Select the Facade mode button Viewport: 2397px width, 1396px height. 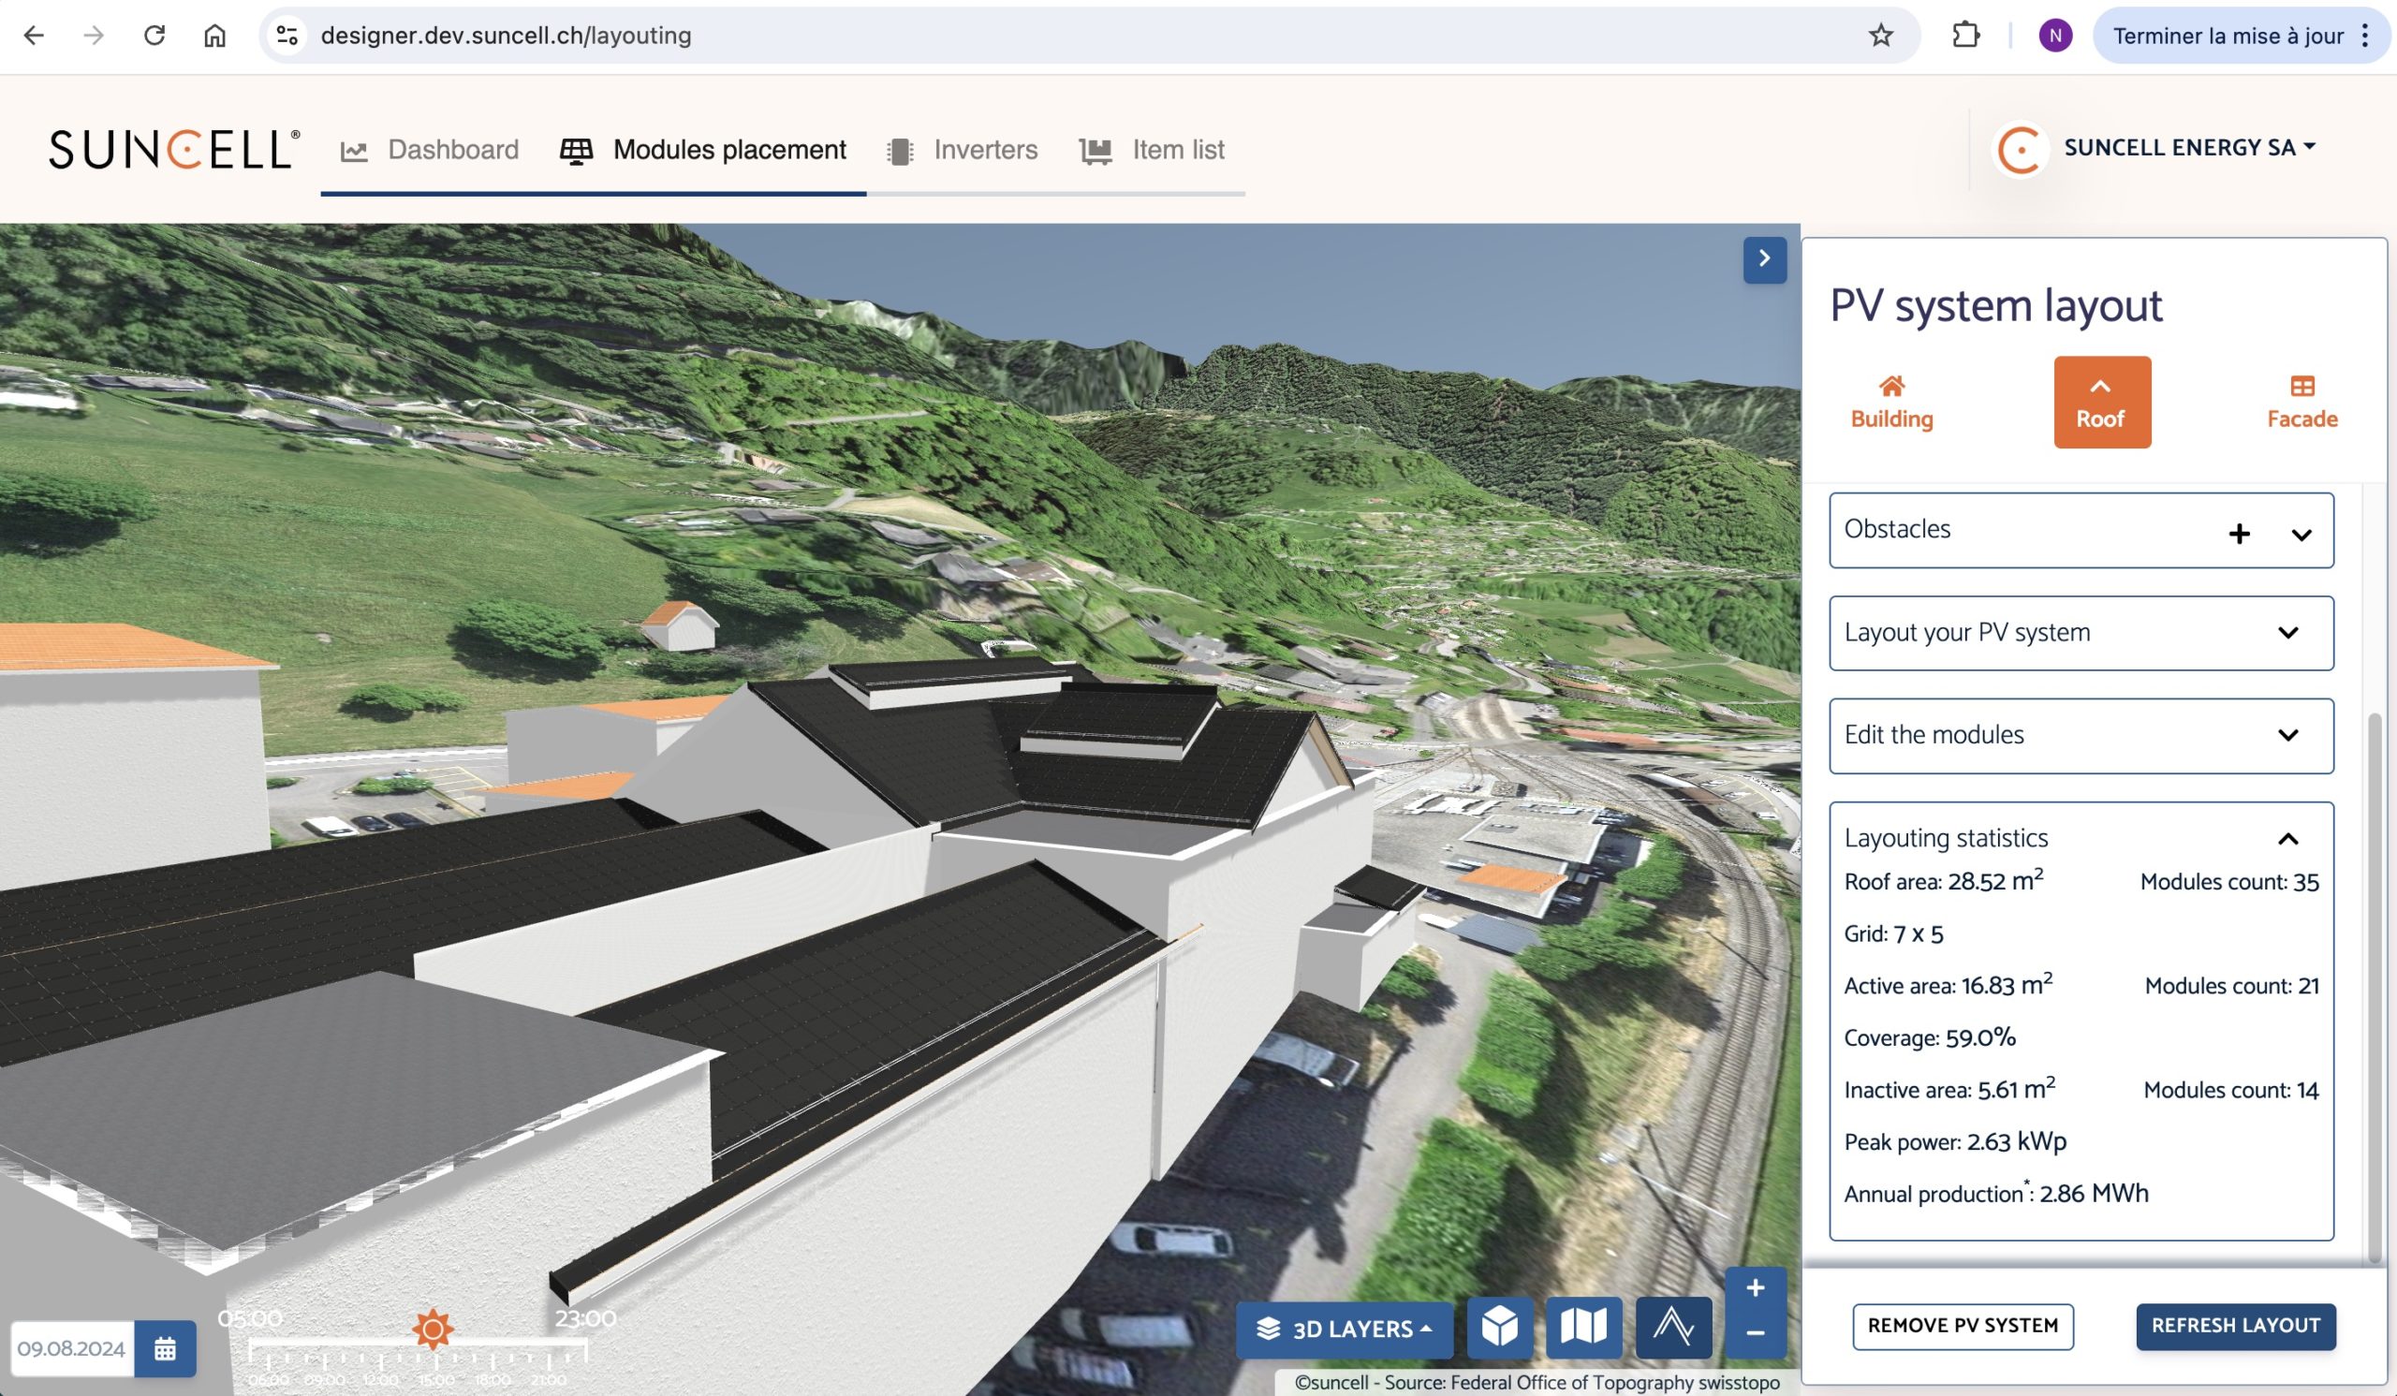pyautogui.click(x=2301, y=403)
